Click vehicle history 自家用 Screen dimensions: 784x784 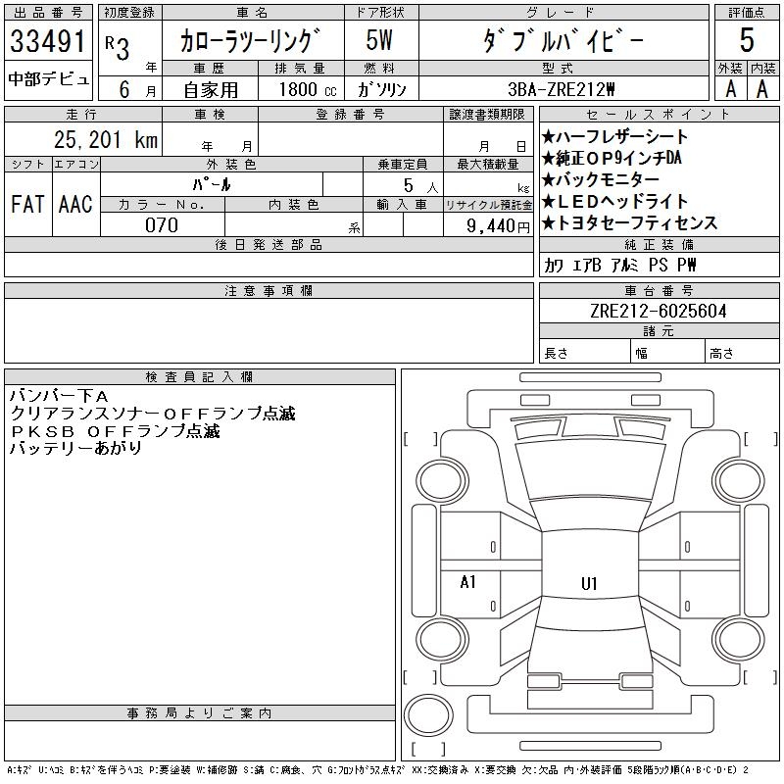tap(211, 90)
